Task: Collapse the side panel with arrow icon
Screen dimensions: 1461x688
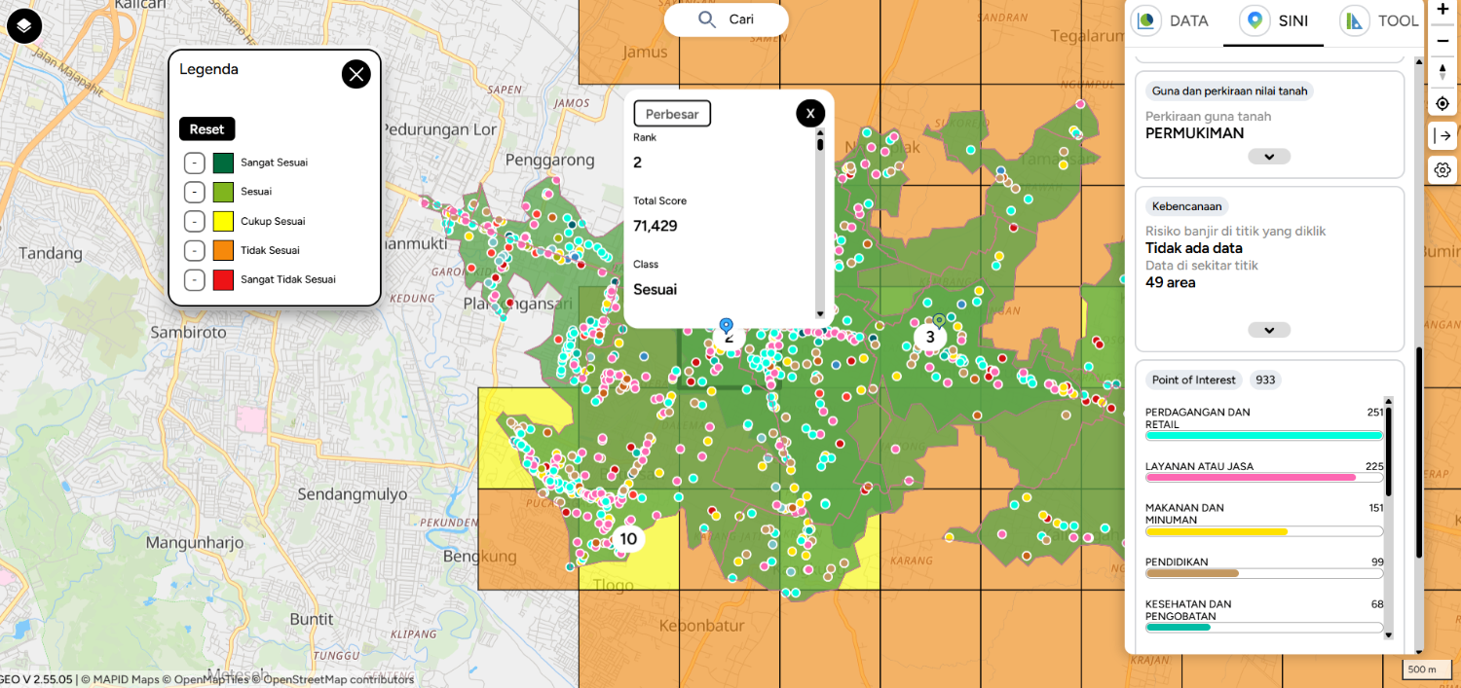Action: [1442, 135]
